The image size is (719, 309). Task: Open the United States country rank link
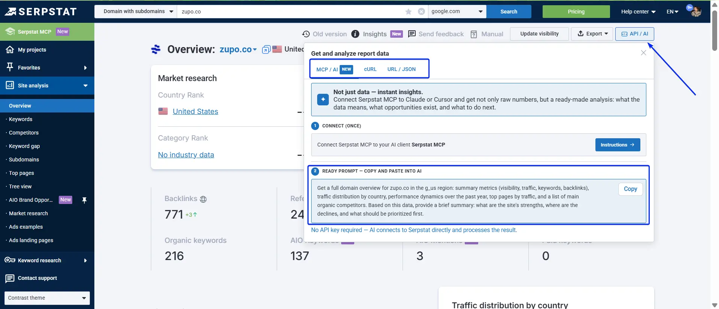pyautogui.click(x=195, y=111)
